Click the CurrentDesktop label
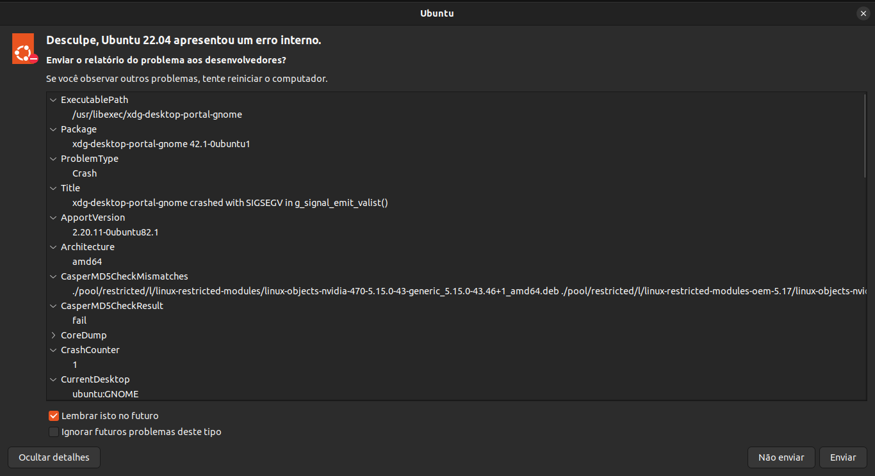875x476 pixels. [95, 379]
